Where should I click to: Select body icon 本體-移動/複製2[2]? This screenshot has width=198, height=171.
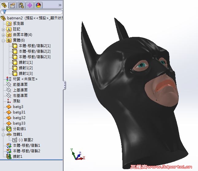15,51
